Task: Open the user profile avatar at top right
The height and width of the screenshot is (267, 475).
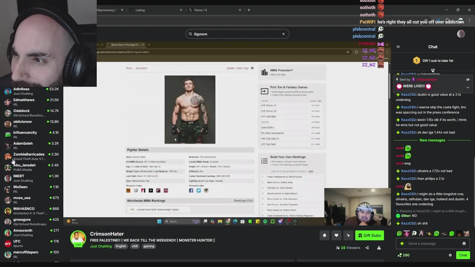Action: pyautogui.click(x=461, y=34)
